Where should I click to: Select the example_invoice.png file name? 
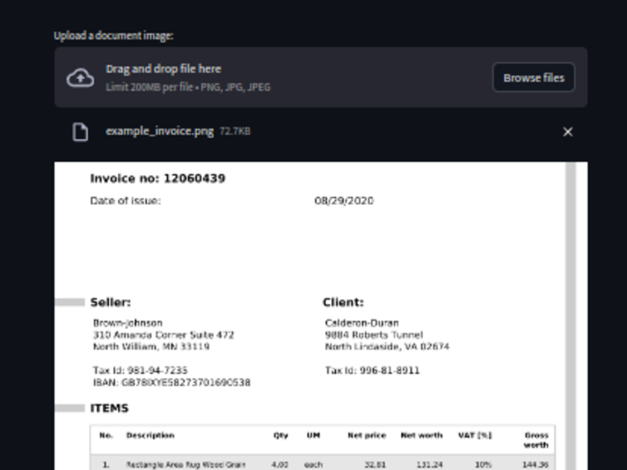[x=159, y=132]
